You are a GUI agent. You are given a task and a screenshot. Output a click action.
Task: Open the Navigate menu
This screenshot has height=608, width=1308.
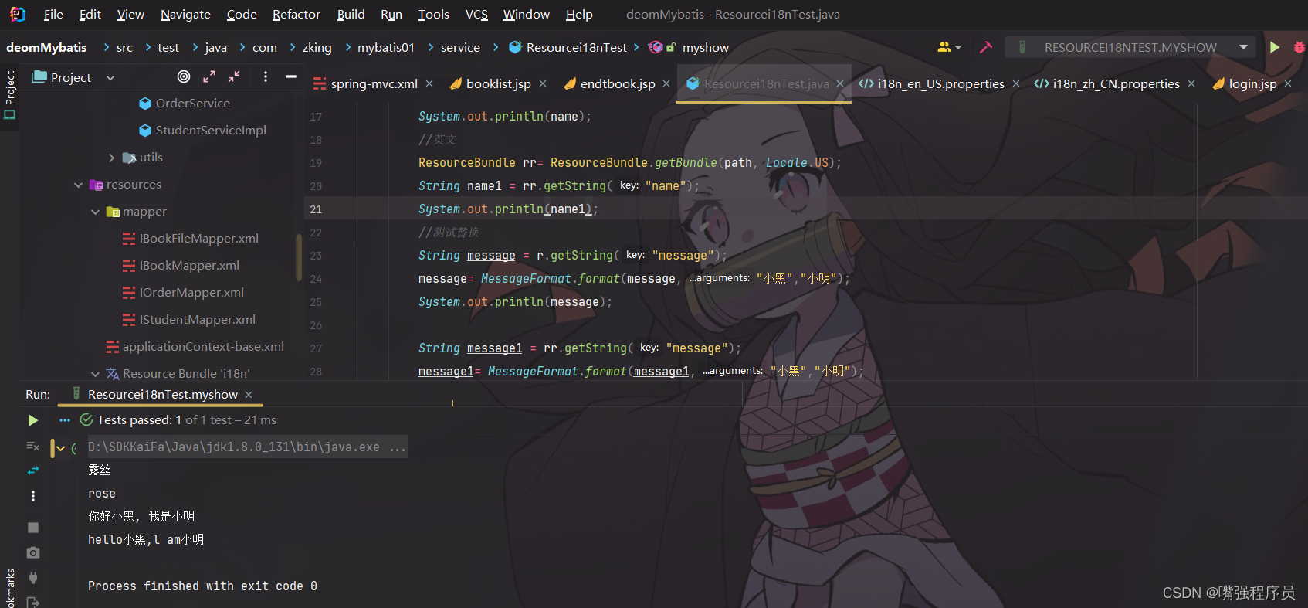pos(185,15)
